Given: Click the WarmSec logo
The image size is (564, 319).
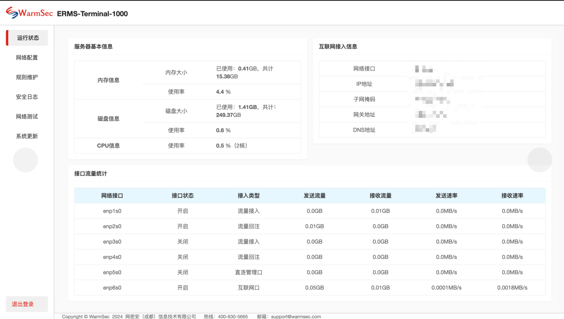Looking at the screenshot, I should [x=30, y=13].
